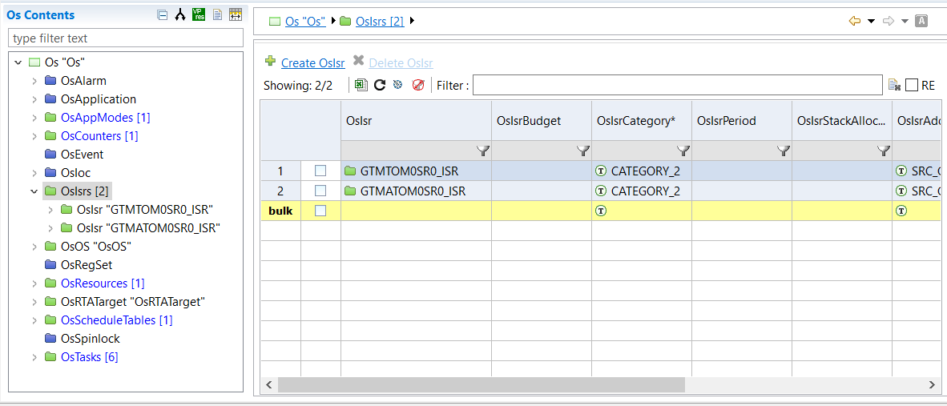Click the collapse all icon in Os Contents
Viewport: 947px width, 406px height.
(x=162, y=15)
